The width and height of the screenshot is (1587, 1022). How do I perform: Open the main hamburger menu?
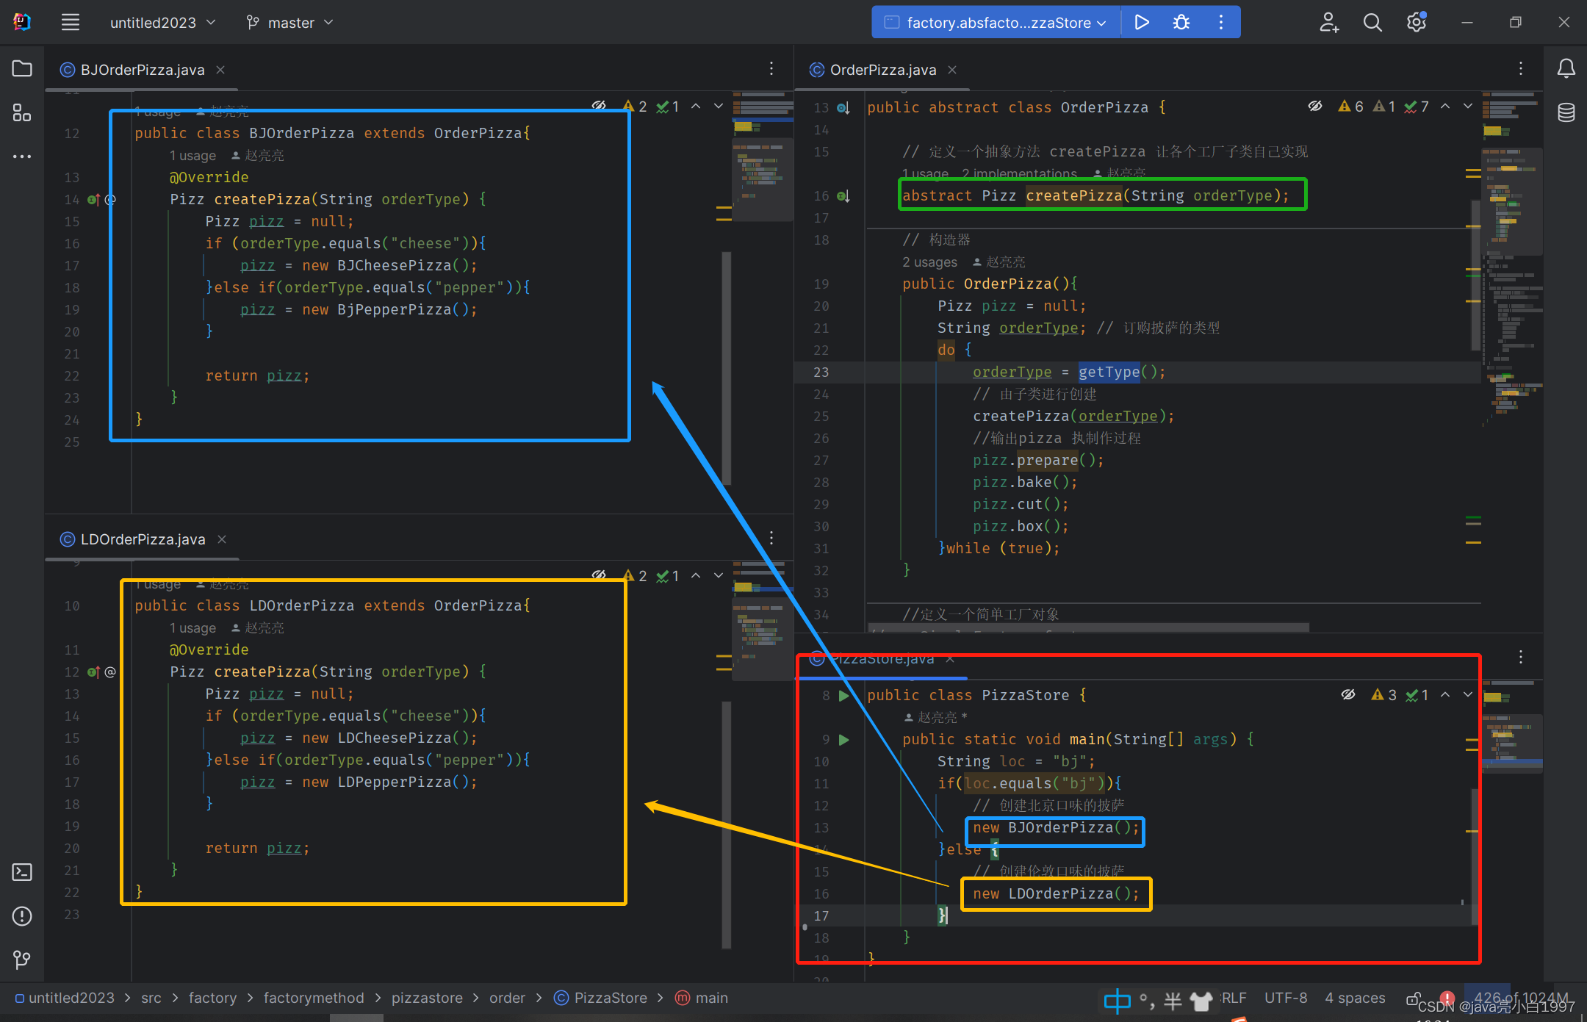pos(71,23)
